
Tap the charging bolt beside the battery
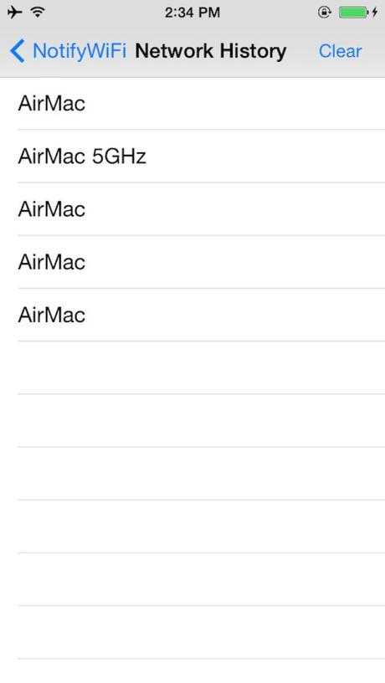click(375, 13)
